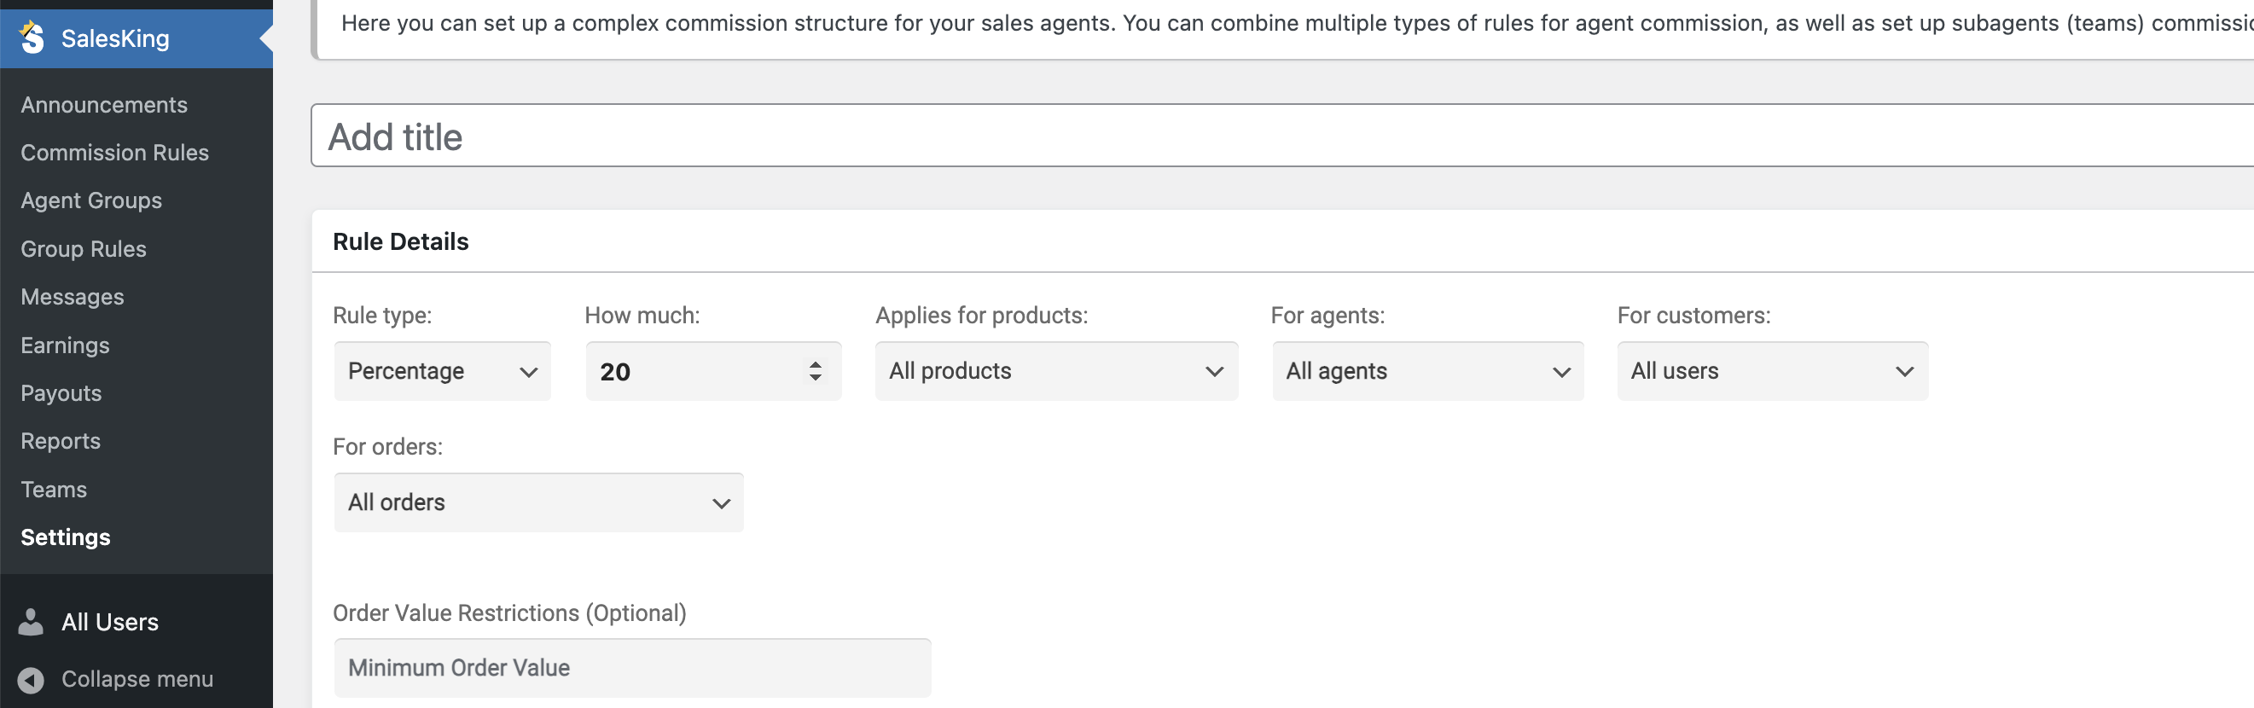Screen dimensions: 2254x708
Task: Click the How much number field
Action: point(713,371)
